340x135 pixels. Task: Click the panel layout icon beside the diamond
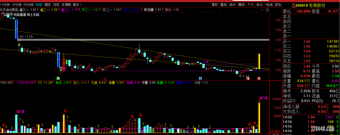tap(267, 10)
